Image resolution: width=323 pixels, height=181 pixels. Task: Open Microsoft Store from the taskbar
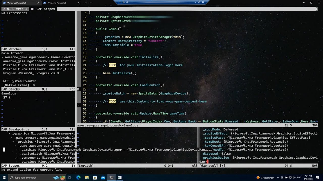(95, 178)
